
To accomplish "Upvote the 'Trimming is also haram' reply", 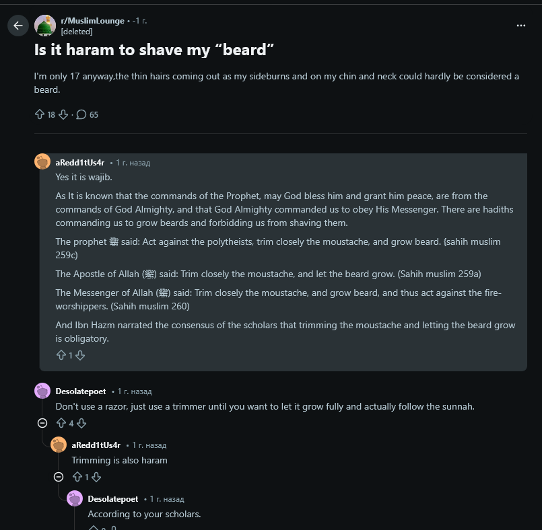I will (x=77, y=477).
